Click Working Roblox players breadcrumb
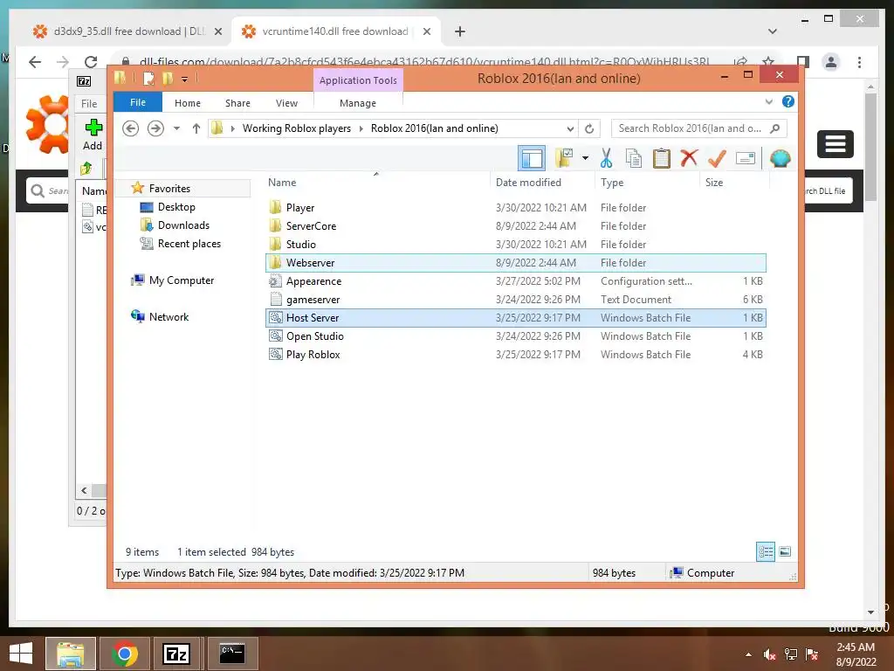Image resolution: width=894 pixels, height=671 pixels. (297, 128)
